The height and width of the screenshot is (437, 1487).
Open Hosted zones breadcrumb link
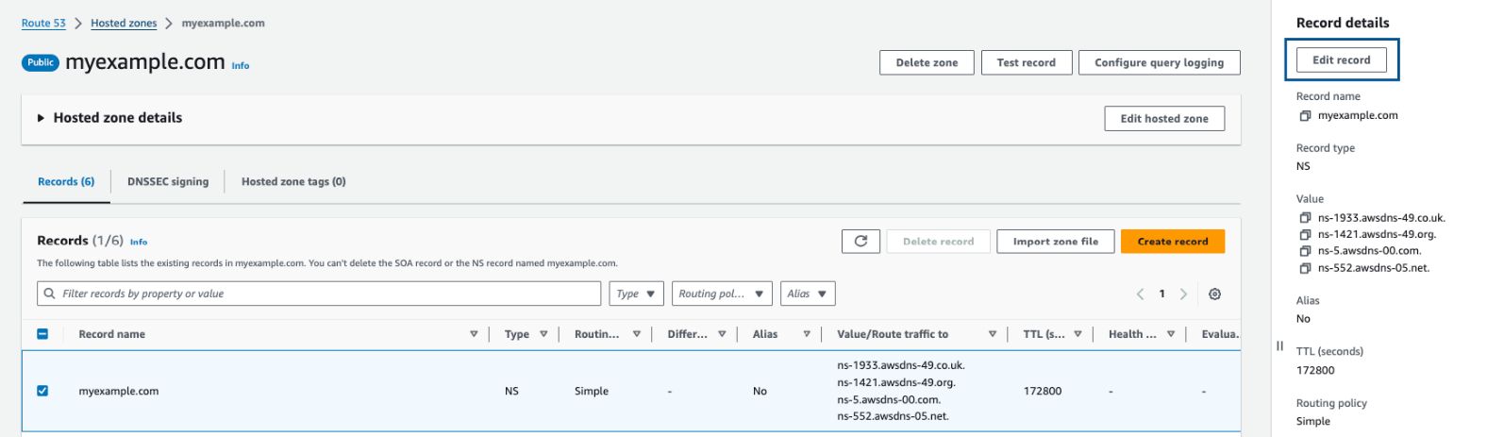(x=124, y=24)
